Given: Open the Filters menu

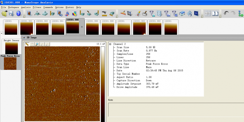Looking at the screenshot, I should pos(37,7).
